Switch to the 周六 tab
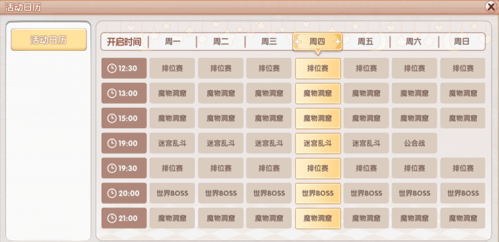 pyautogui.click(x=414, y=41)
